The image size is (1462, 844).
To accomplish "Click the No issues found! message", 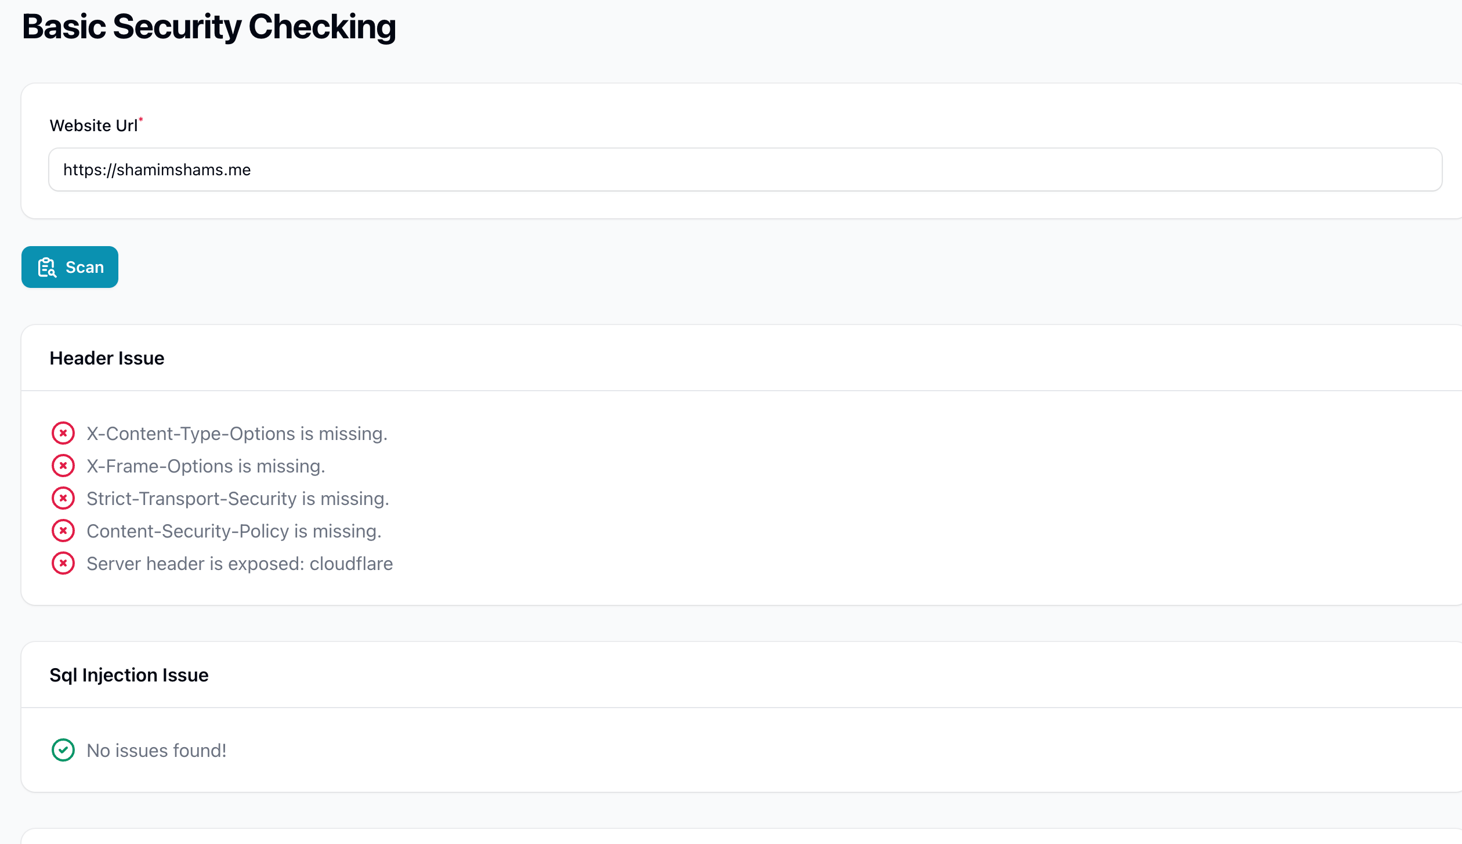I will click(x=156, y=750).
